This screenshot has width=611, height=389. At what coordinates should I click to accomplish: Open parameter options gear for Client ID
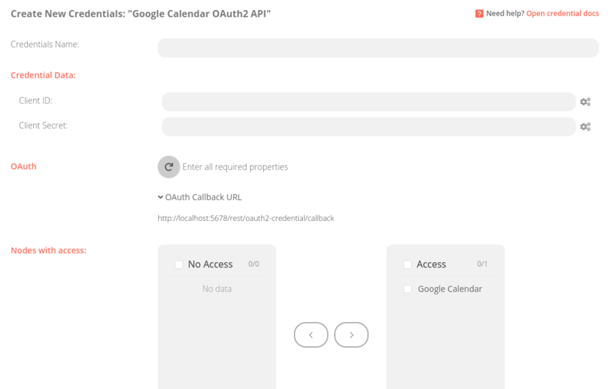pyautogui.click(x=585, y=102)
